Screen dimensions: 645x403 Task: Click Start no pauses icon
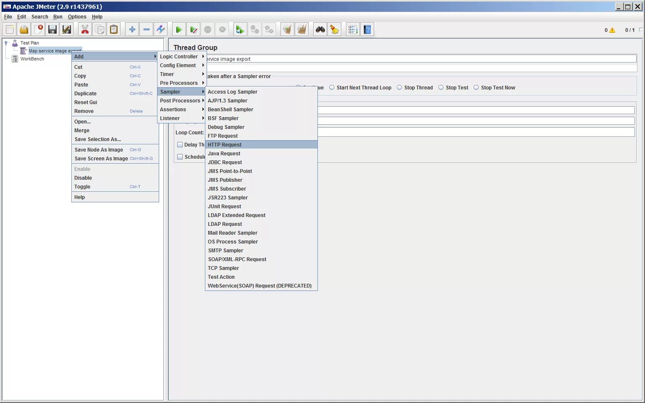click(x=194, y=29)
